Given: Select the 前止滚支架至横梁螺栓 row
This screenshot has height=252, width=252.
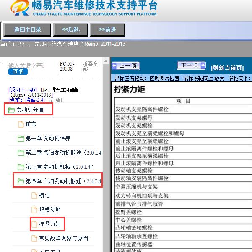Looking at the screenshot, I should (183, 141).
